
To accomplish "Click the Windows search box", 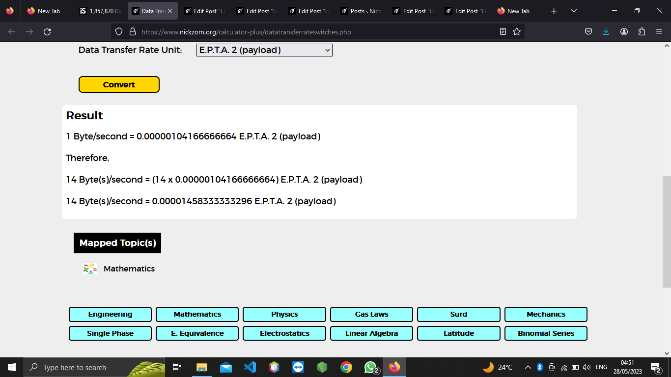I will tap(94, 367).
